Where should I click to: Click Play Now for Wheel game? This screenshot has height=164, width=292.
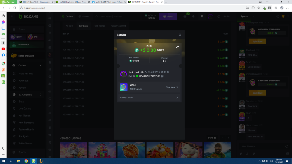point(172,87)
